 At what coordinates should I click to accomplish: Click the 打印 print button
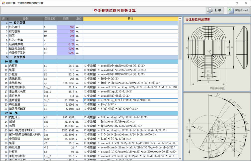[215, 10]
